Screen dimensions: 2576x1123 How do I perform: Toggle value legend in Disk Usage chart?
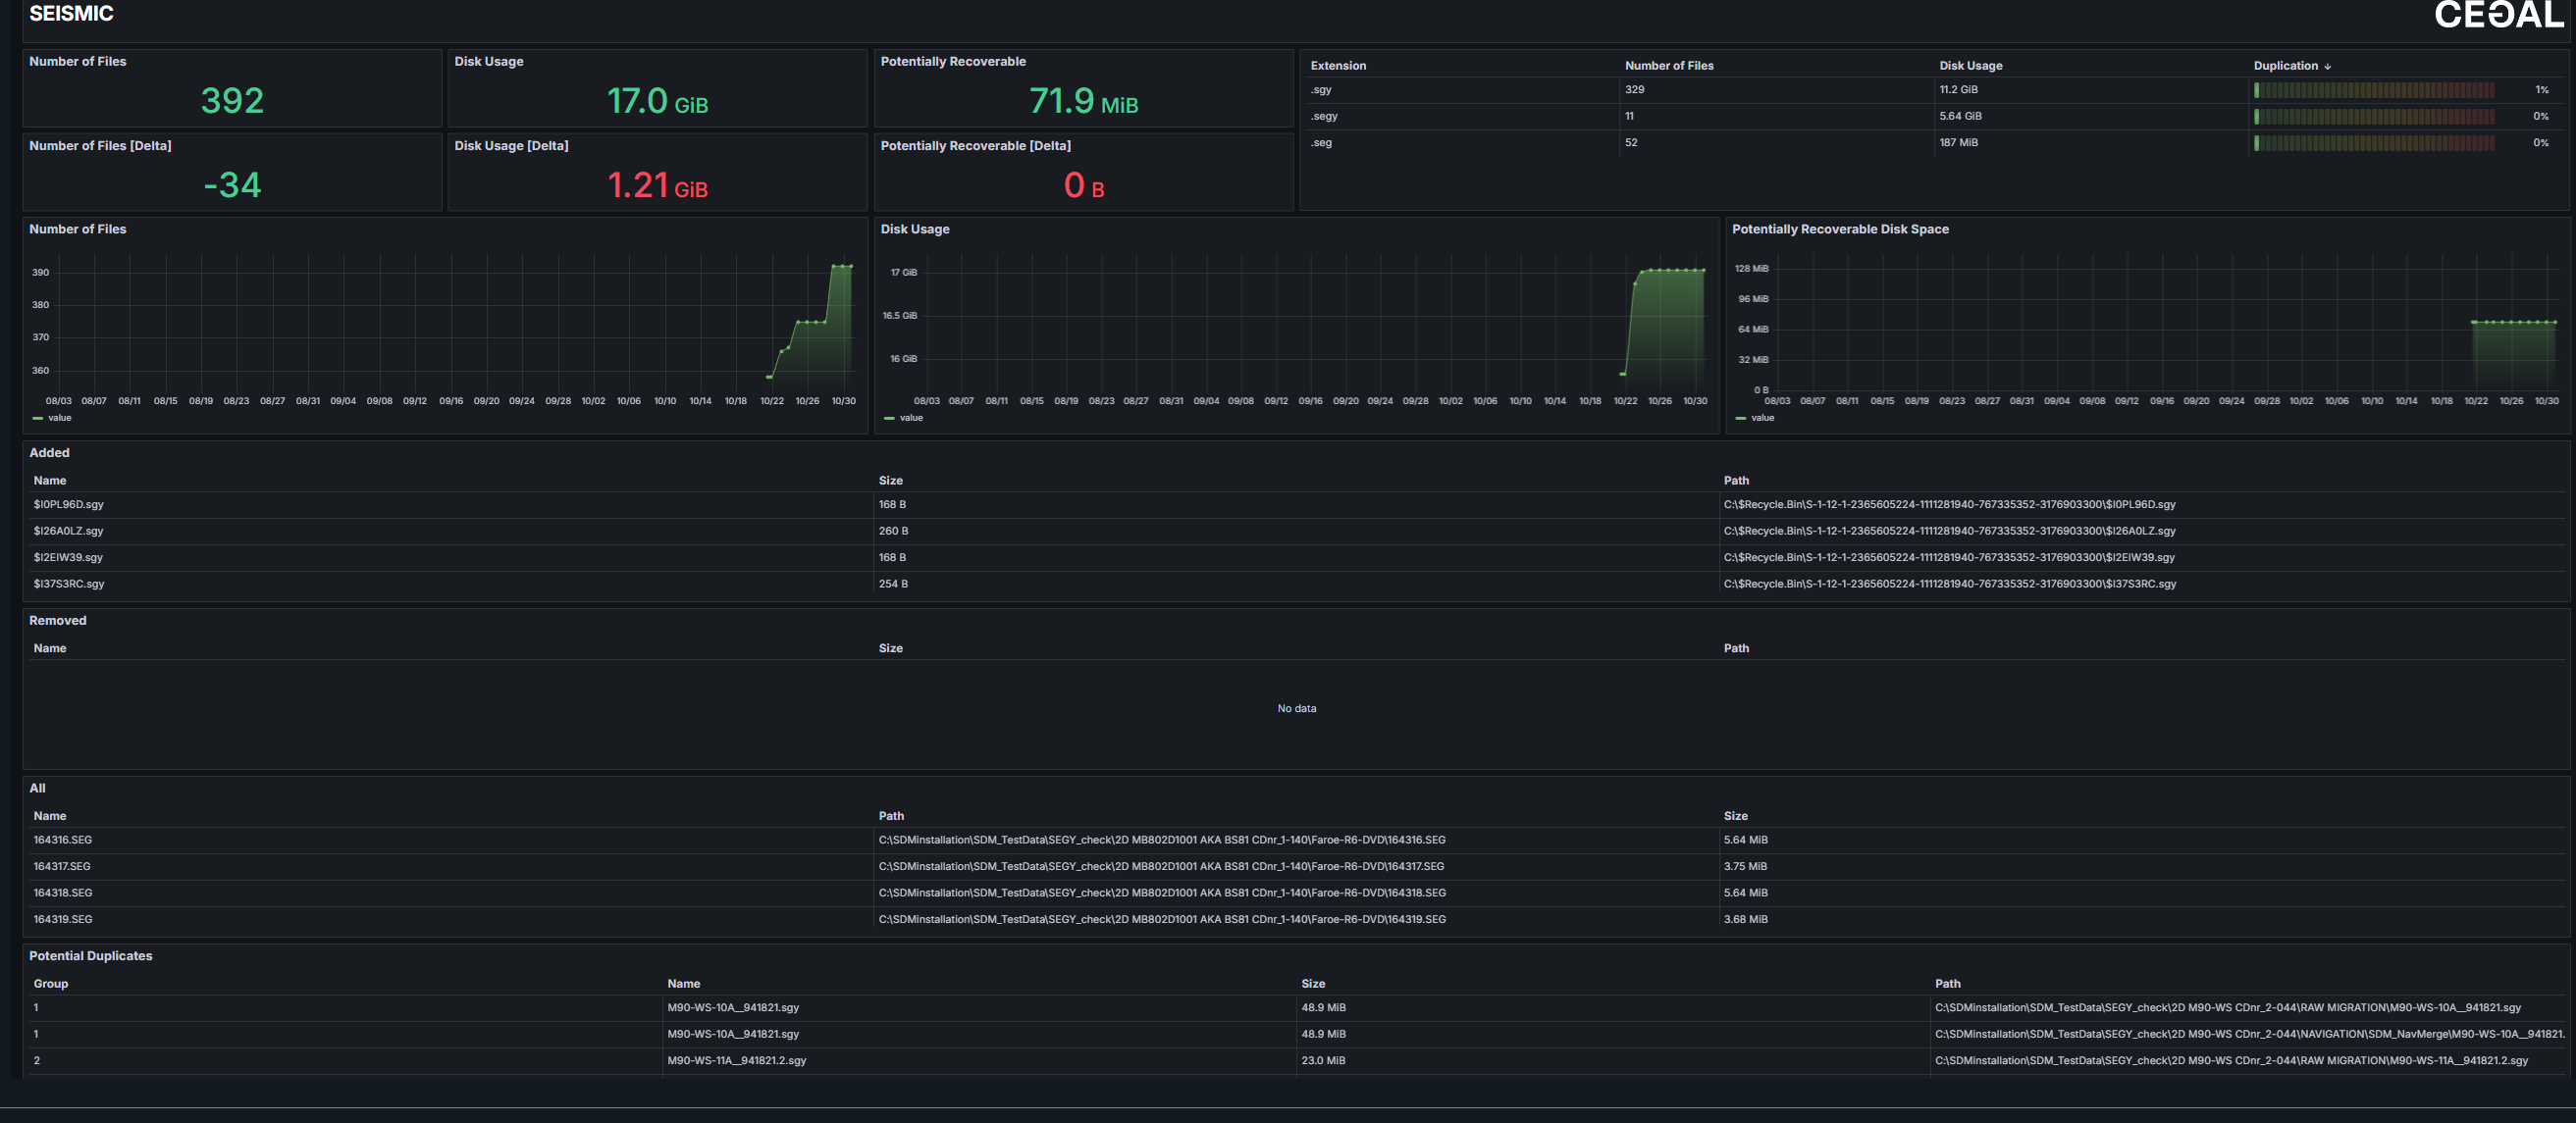pos(910,418)
